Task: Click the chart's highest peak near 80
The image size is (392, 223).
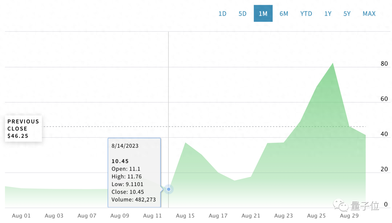Action: pos(332,64)
